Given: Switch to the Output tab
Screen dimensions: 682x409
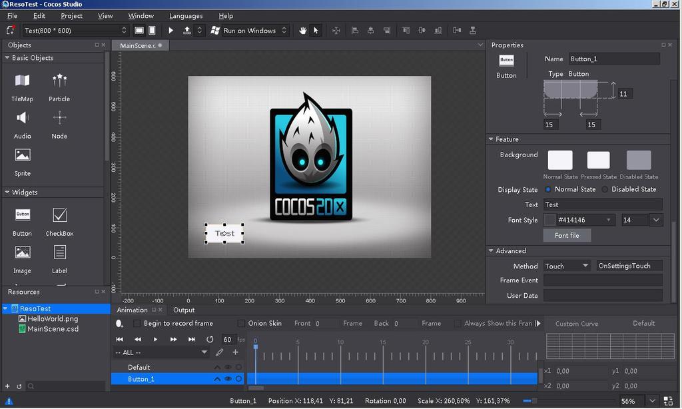Looking at the screenshot, I should click(x=184, y=310).
